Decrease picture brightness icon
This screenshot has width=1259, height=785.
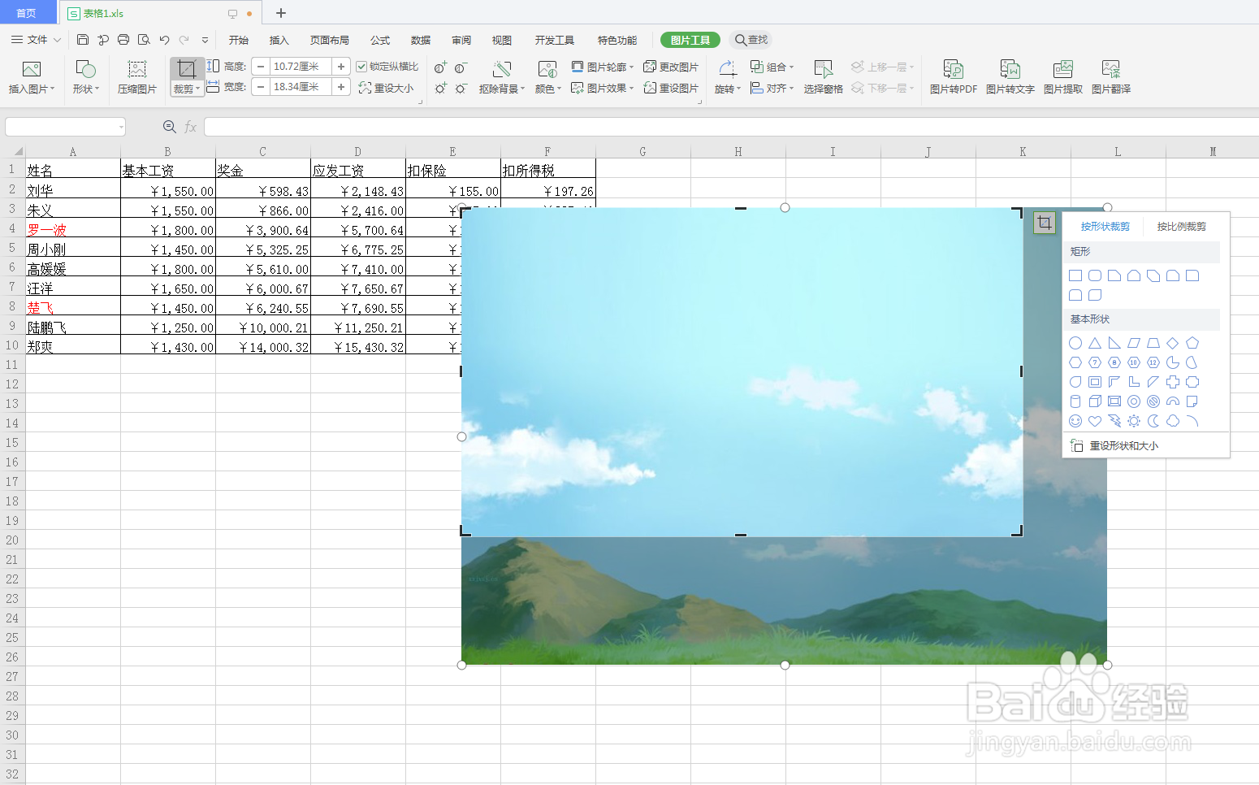coord(461,88)
